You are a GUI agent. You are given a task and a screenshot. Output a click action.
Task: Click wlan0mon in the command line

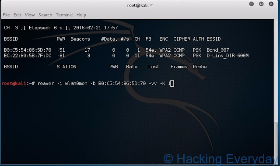76,84
